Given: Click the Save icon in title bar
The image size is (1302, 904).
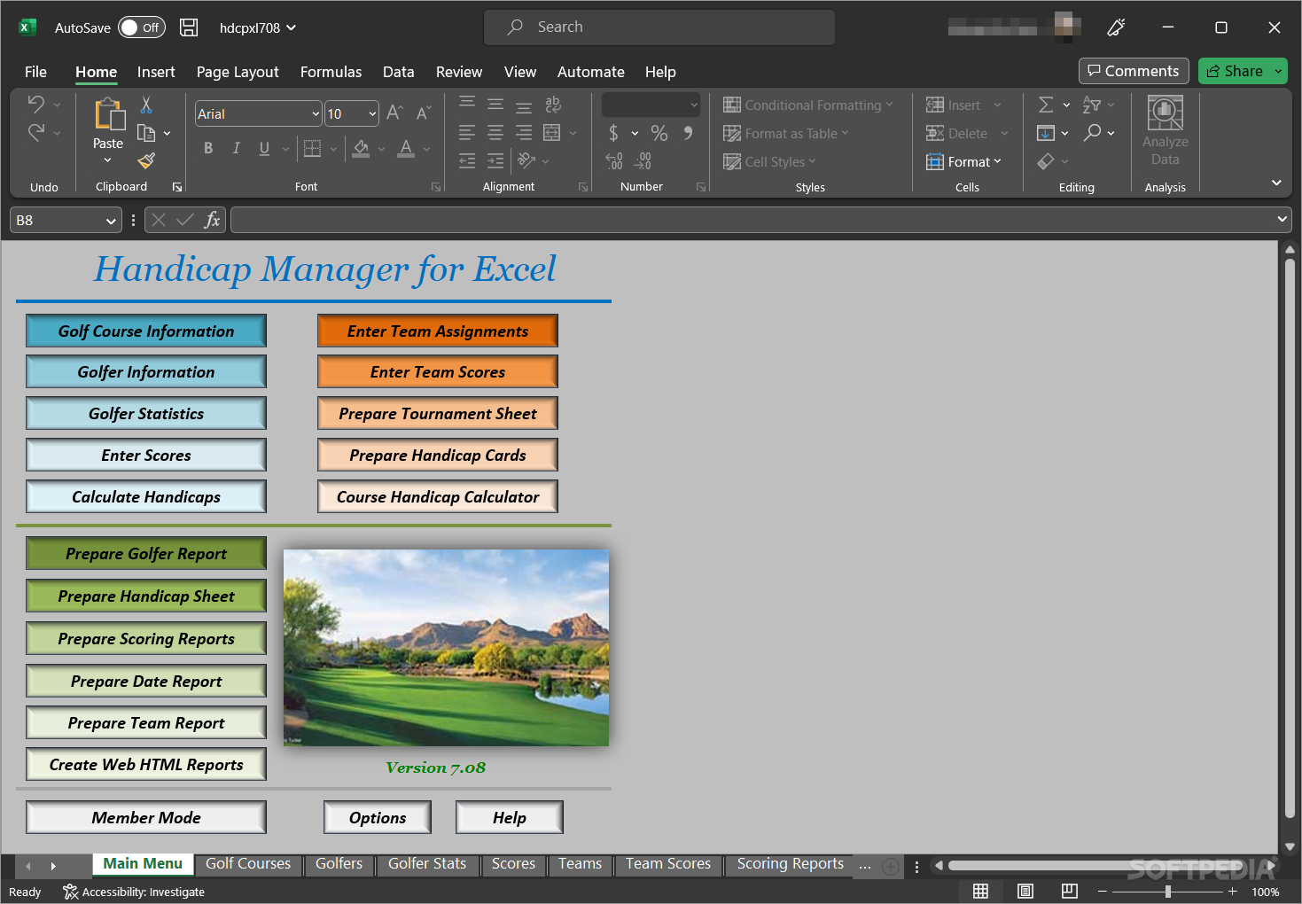Looking at the screenshot, I should click(189, 27).
